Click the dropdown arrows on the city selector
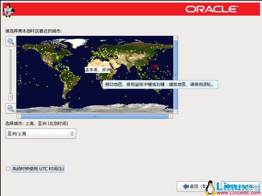This screenshot has height=196, width=262. coord(73,133)
